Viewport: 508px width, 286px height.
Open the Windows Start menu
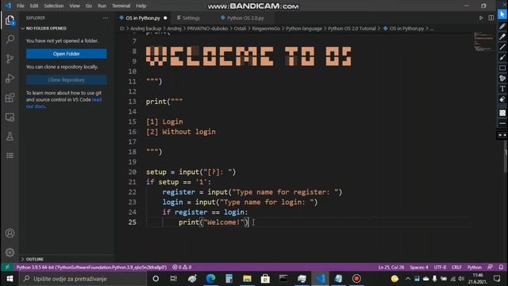click(10, 279)
